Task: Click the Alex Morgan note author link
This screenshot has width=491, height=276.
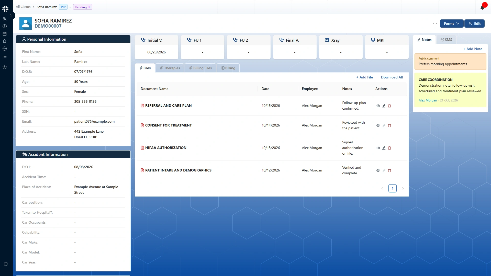Action: pos(428,100)
